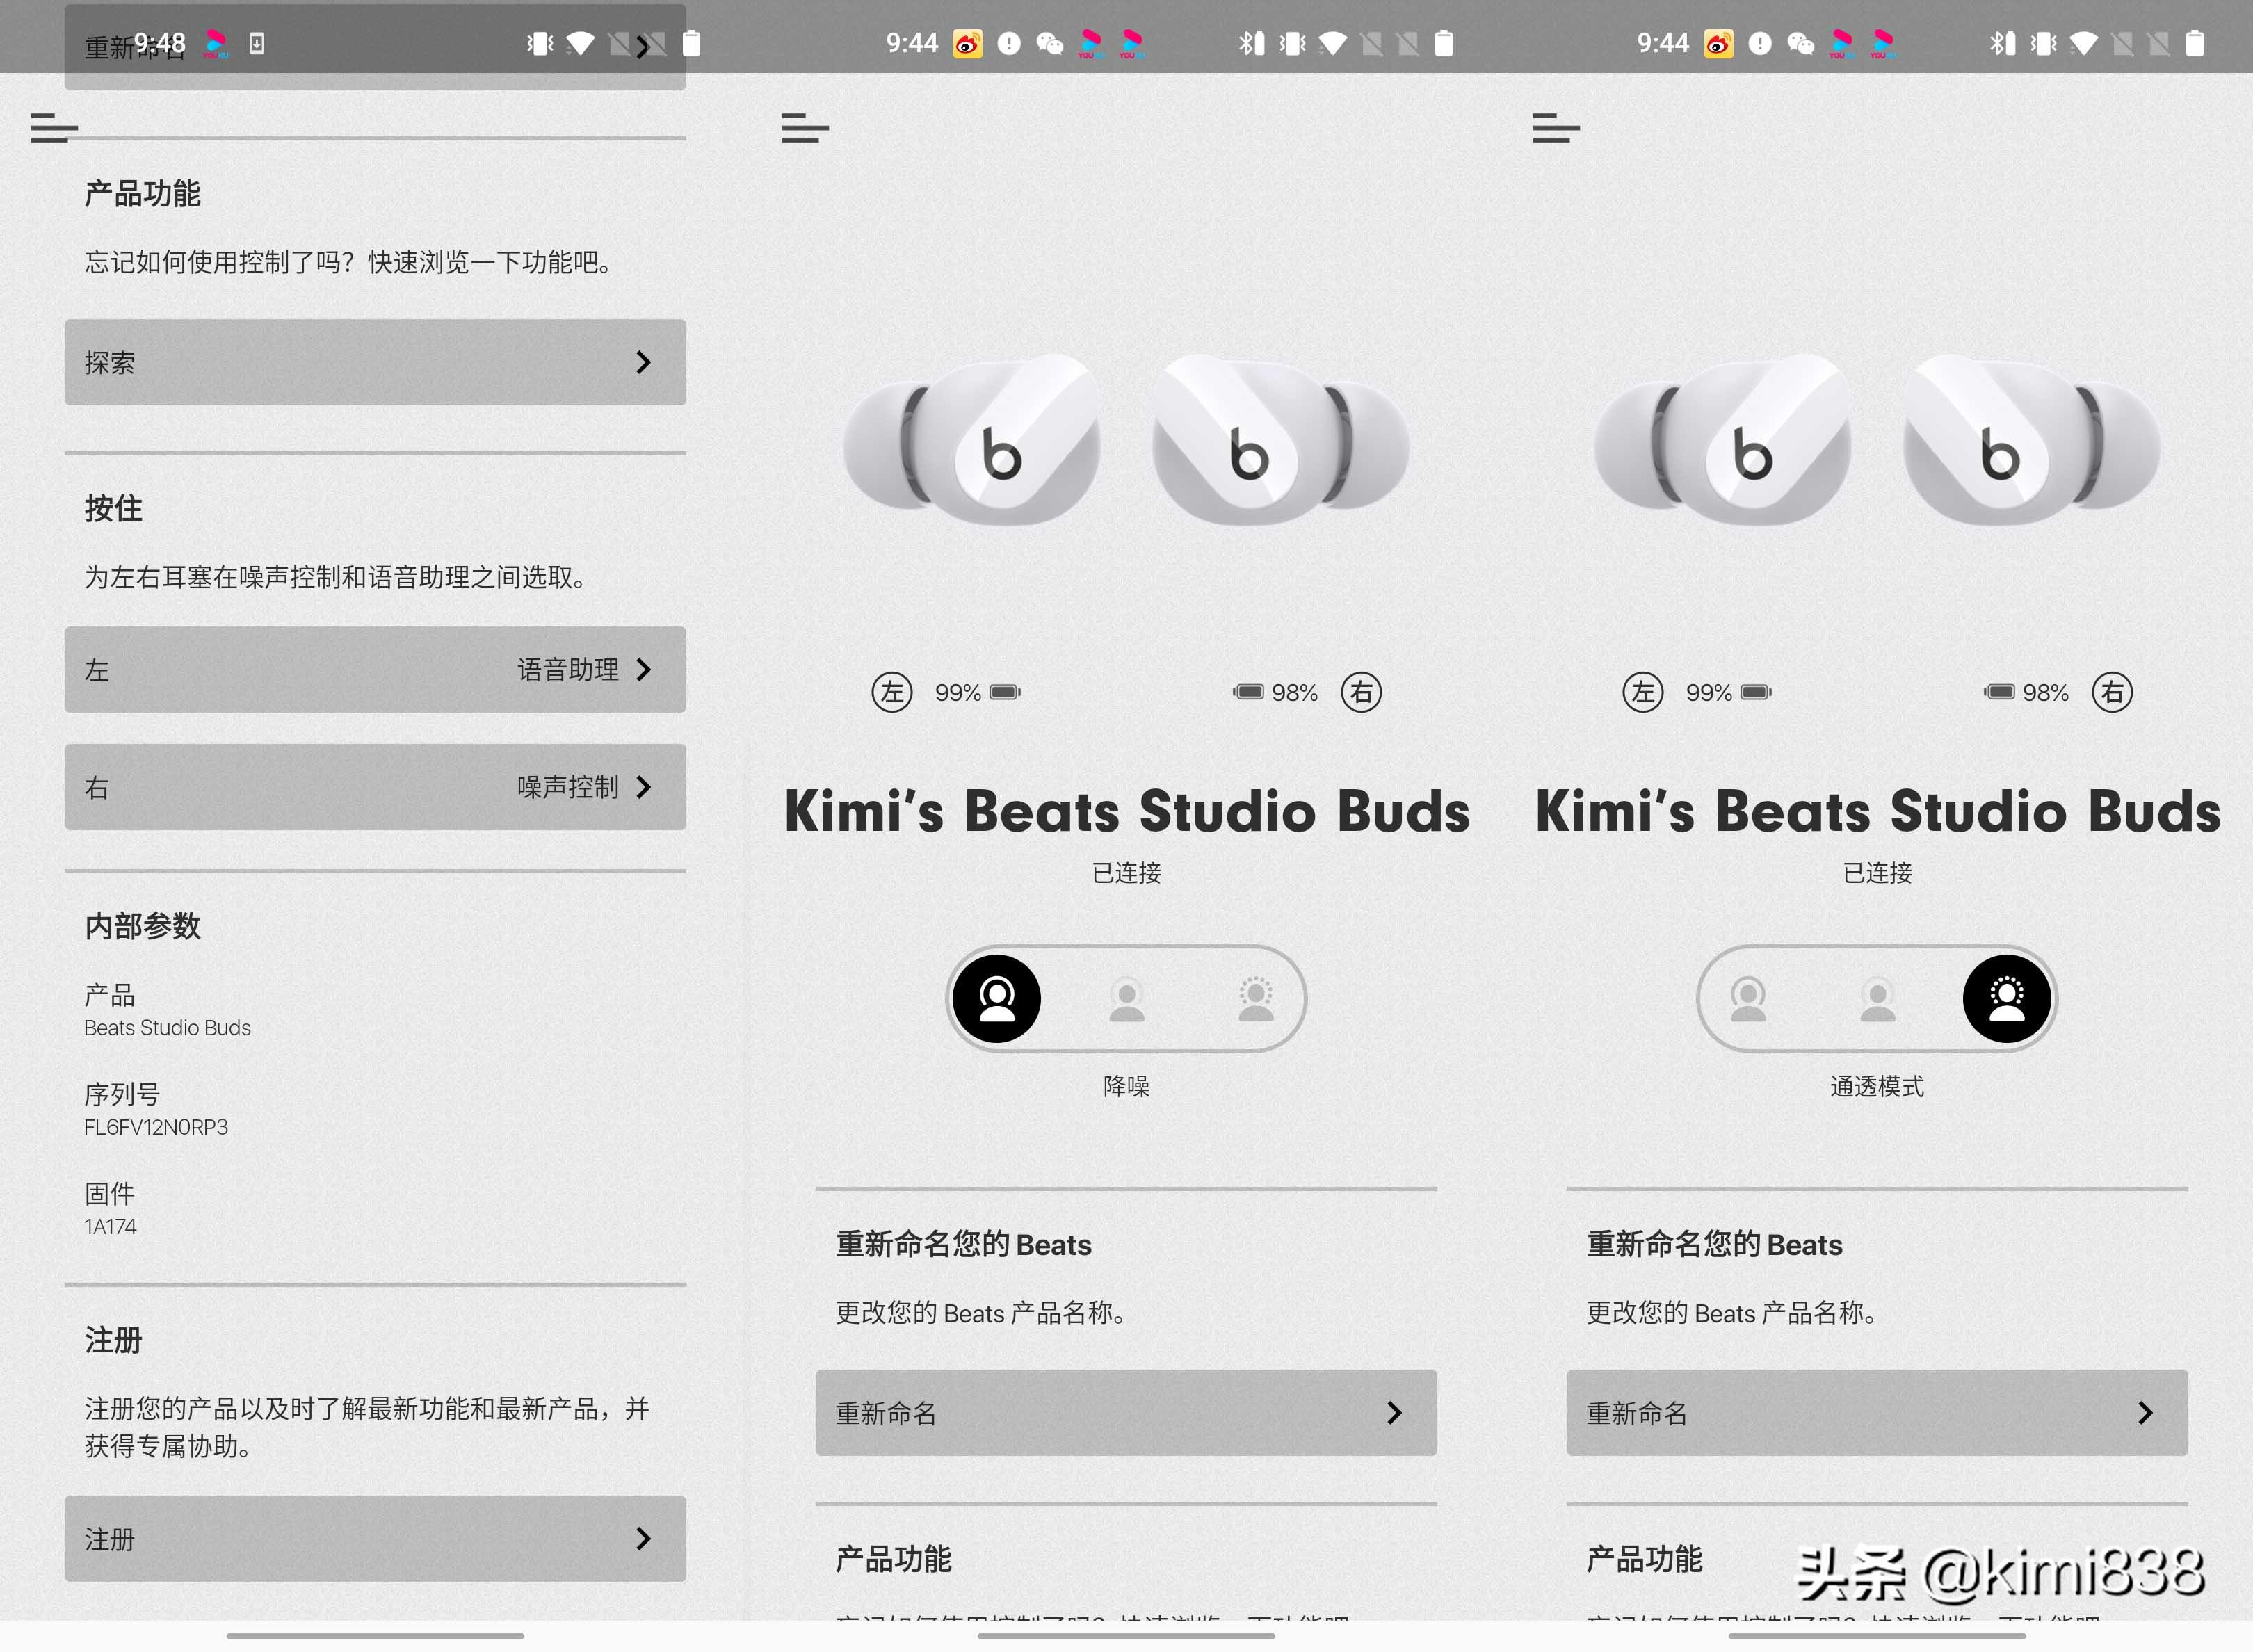Screen dimensions: 2253x1652
Task: Open 注册 registration row
Action: [375, 1538]
